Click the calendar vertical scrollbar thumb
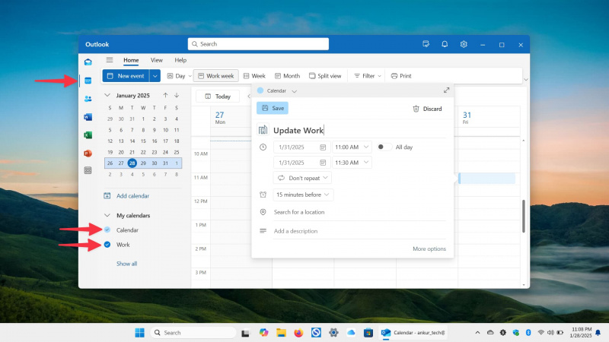 [x=524, y=216]
